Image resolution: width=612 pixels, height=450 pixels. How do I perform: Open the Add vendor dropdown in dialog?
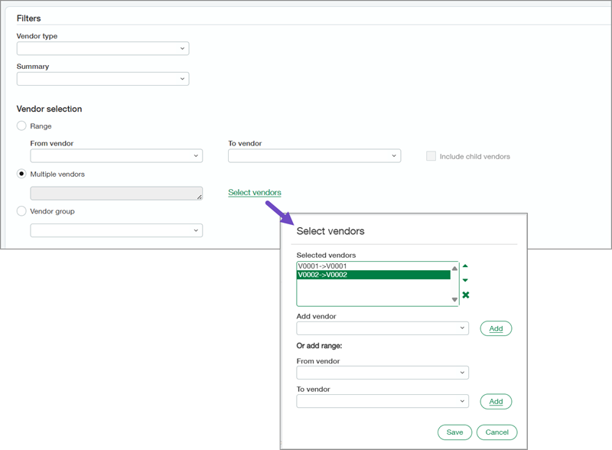382,328
